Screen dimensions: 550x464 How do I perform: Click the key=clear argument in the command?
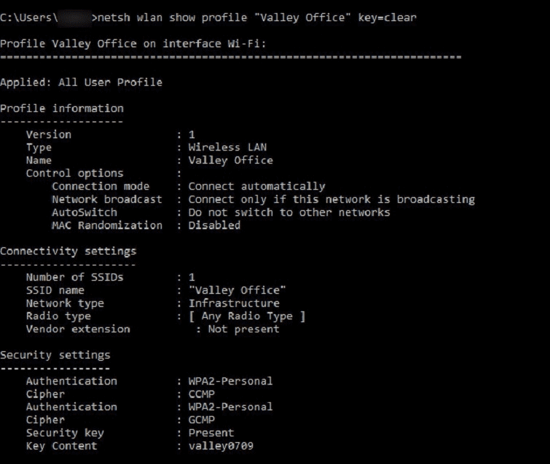[388, 17]
